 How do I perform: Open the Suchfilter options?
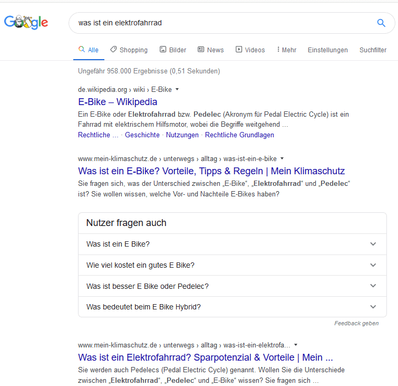[x=373, y=50]
